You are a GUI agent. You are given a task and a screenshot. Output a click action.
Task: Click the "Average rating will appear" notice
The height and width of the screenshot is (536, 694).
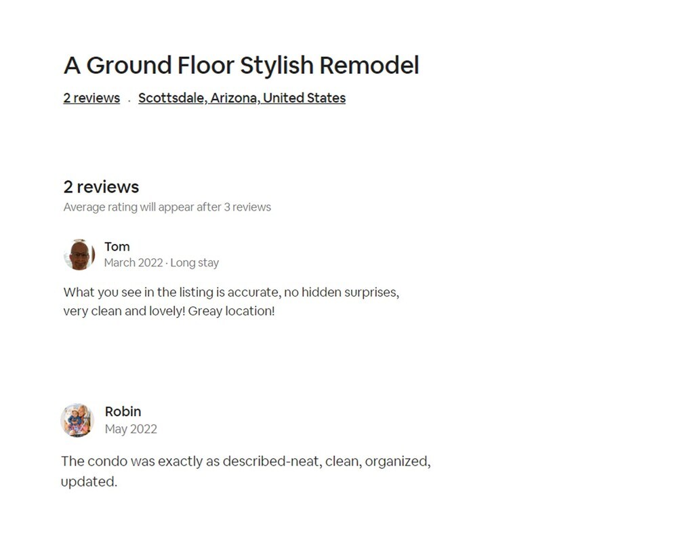(x=167, y=207)
